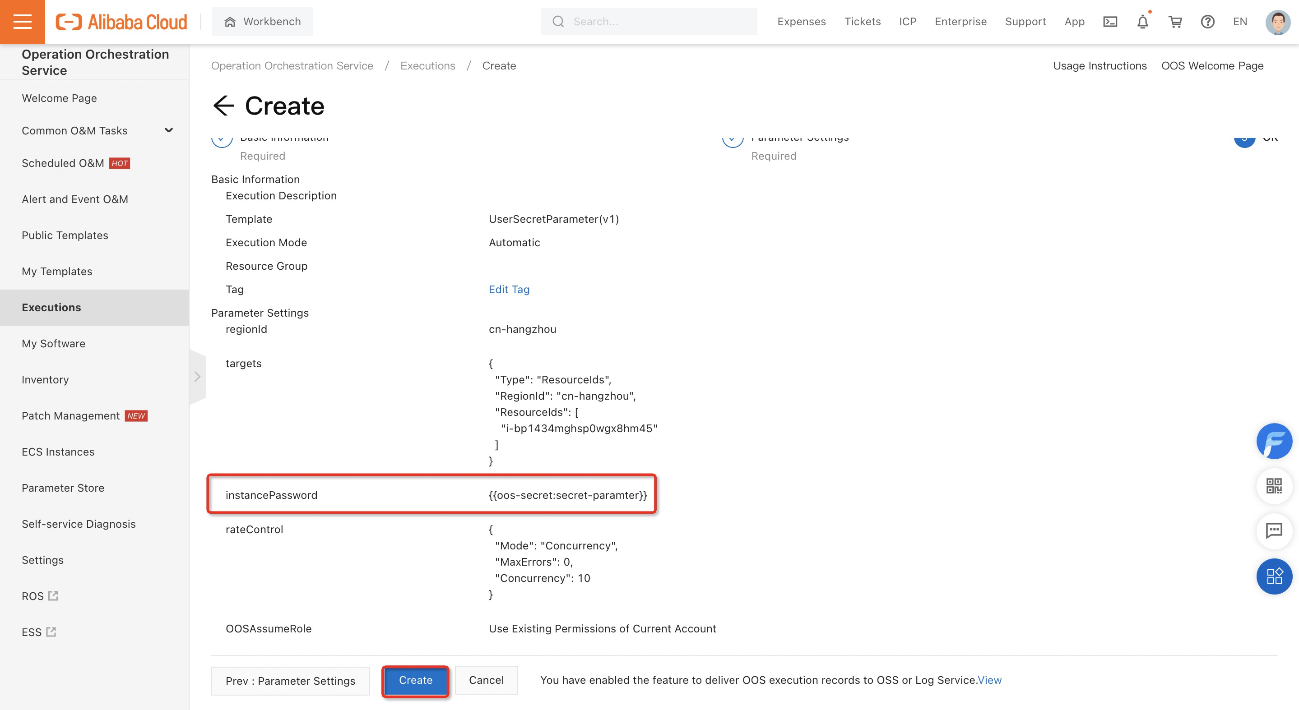
Task: Click the cn-hangzhou regionId value
Action: (522, 330)
